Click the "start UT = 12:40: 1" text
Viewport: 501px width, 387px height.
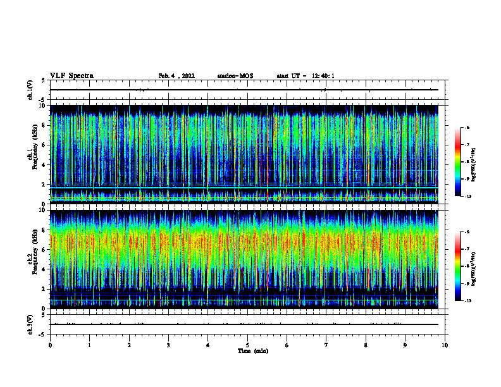[x=306, y=76]
